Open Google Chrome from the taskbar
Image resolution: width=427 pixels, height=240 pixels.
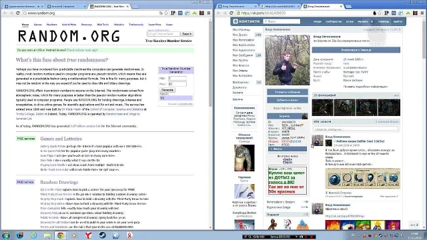click(x=61, y=235)
